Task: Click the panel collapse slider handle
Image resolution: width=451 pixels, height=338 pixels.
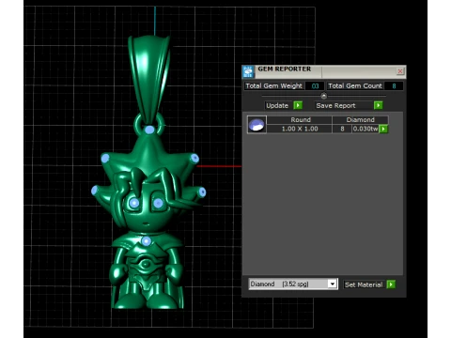Action: 324,96
